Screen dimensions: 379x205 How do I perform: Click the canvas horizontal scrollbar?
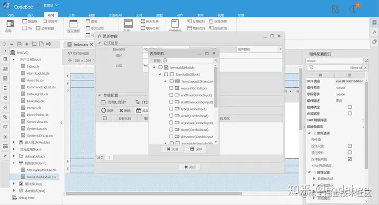click(x=154, y=193)
